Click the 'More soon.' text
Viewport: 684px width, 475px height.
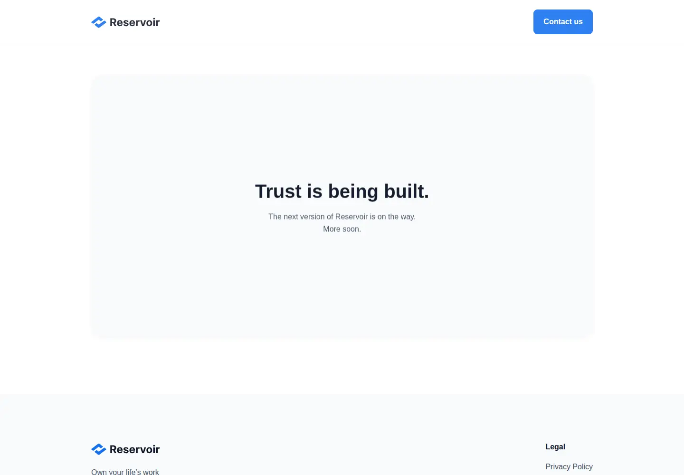pos(342,229)
